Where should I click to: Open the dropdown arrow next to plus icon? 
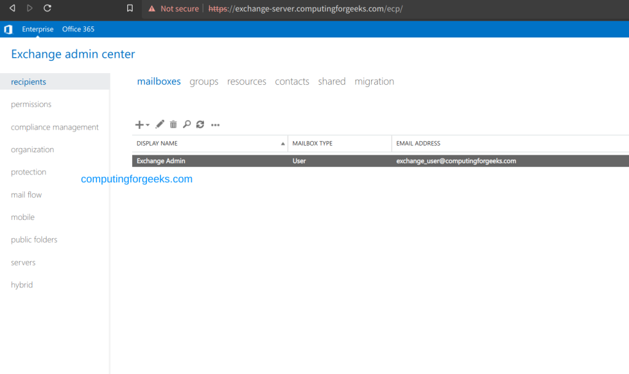click(x=147, y=125)
